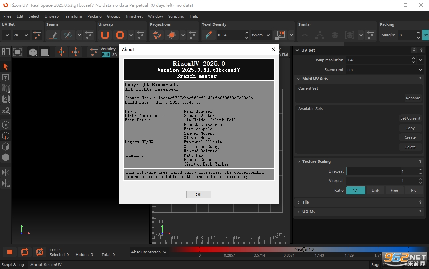The image size is (429, 269).
Task: Increase the Margin value stepper
Action: tap(418, 33)
